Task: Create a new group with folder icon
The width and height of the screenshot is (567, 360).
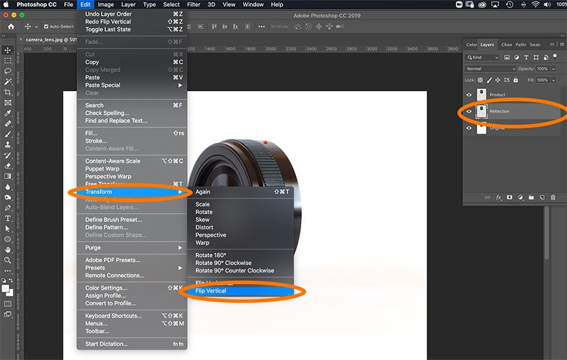Action: pyautogui.click(x=531, y=197)
